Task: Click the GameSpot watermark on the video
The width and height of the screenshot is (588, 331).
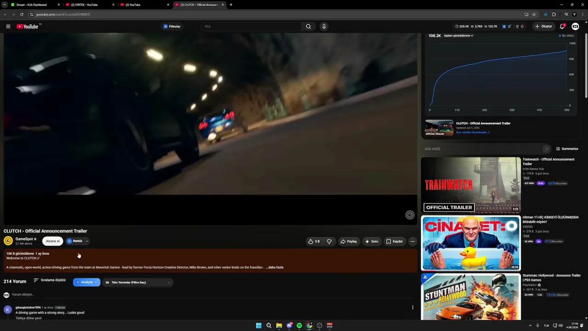Action: (x=410, y=215)
